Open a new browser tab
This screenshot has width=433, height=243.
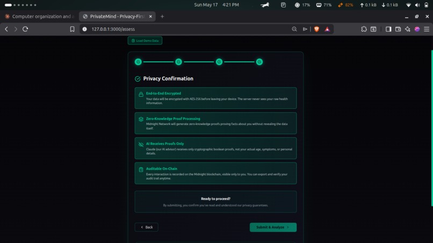[x=162, y=17]
